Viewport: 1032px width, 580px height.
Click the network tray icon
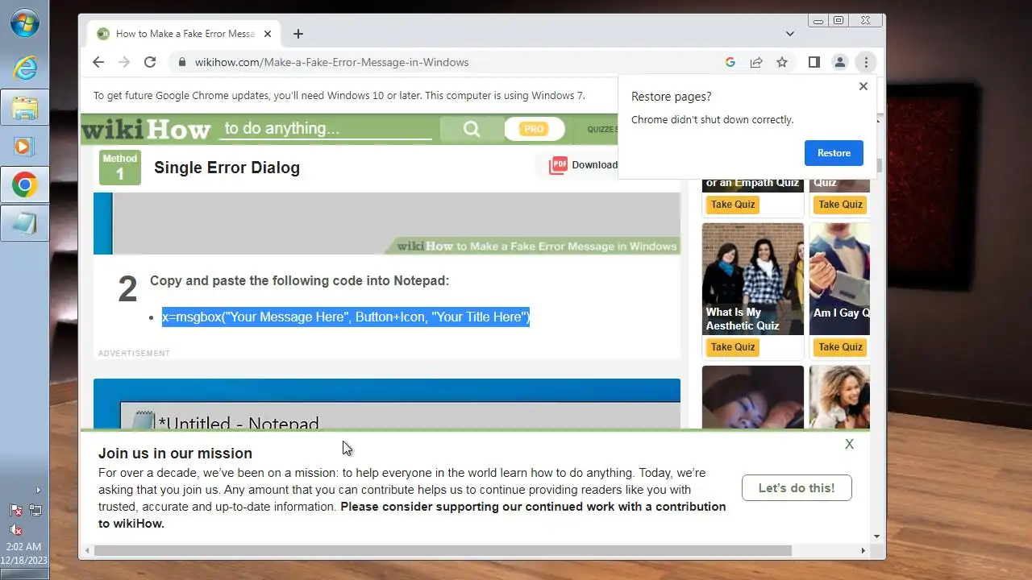click(35, 510)
